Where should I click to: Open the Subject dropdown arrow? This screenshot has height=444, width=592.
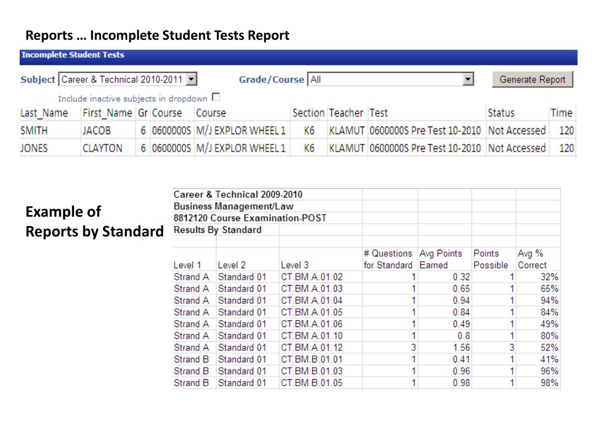[x=193, y=80]
